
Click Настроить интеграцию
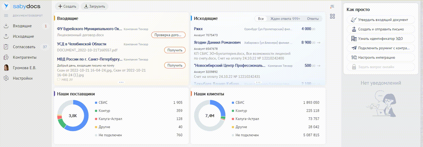click(x=381, y=57)
